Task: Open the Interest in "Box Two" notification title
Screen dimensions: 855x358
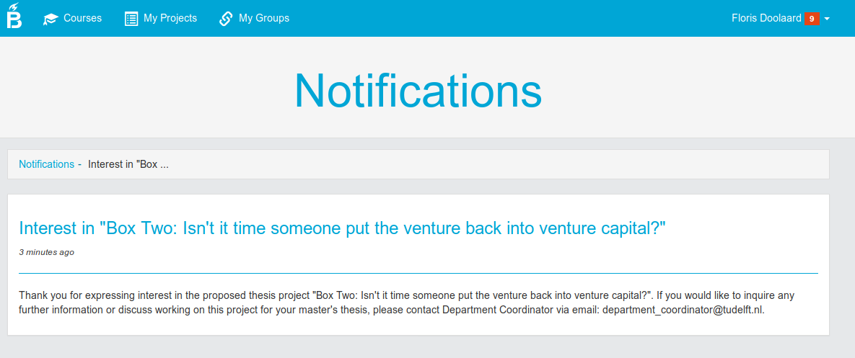Action: (x=343, y=228)
